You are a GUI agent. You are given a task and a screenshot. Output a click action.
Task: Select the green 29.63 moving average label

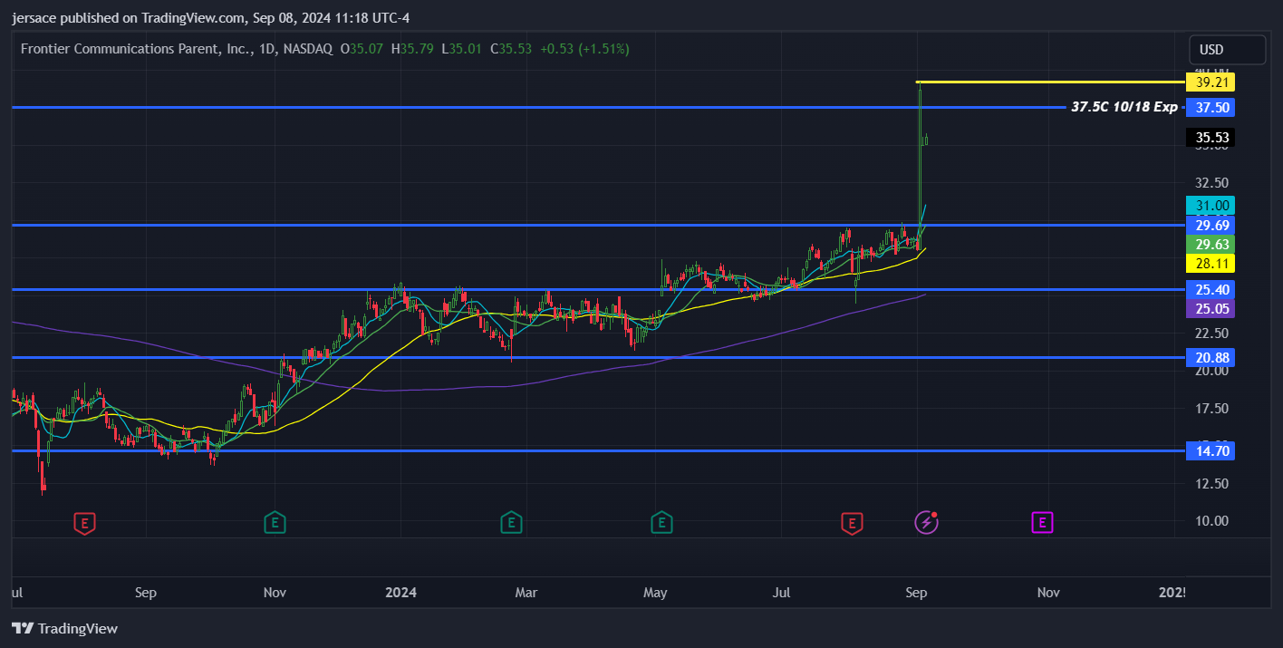click(1211, 244)
